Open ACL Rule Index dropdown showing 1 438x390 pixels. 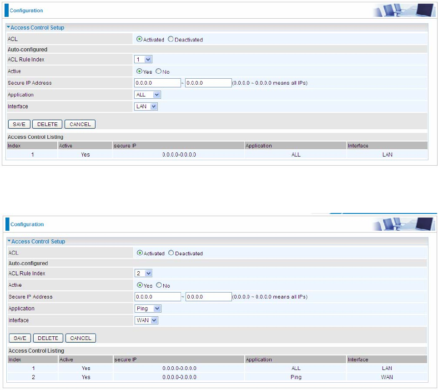(143, 59)
